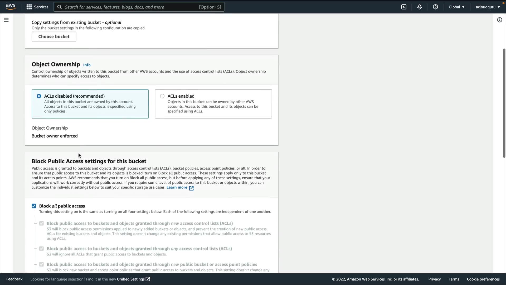Viewport: 506px width, 285px height.
Task: Click the Learn more external link icon
Action: pyautogui.click(x=191, y=188)
